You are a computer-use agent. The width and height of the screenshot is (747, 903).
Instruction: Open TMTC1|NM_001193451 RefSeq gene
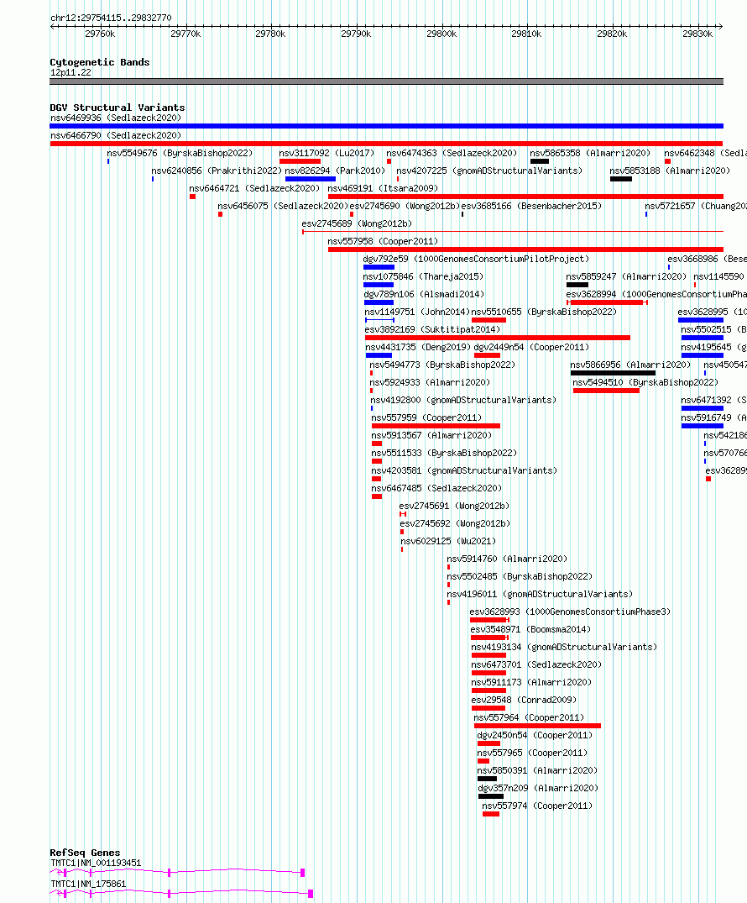pos(177,873)
